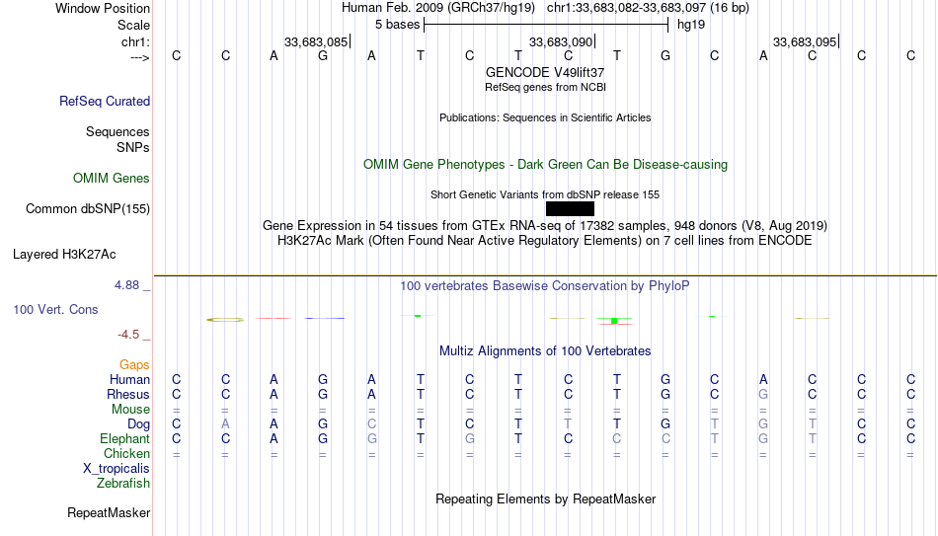Click the chr1: ruler label

[x=135, y=41]
